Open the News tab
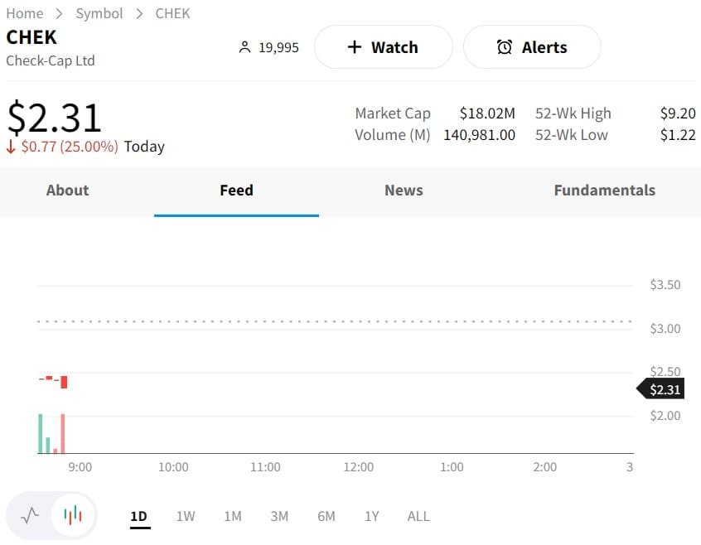Screen dimensions: 701x545 [404, 191]
